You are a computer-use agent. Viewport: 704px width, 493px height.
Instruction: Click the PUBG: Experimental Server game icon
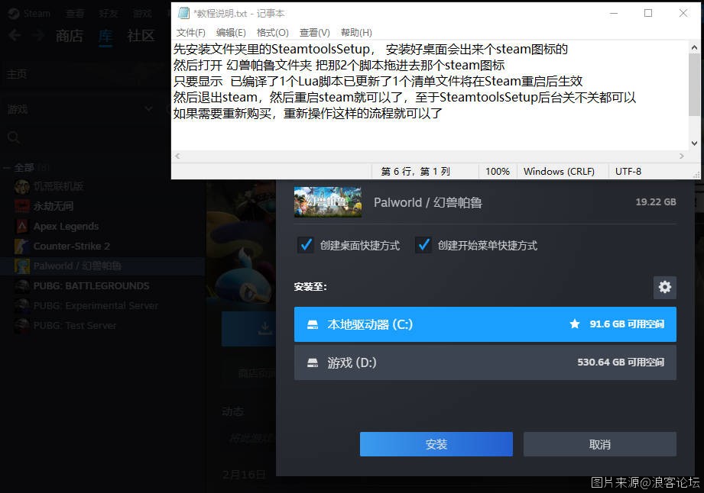(22, 306)
